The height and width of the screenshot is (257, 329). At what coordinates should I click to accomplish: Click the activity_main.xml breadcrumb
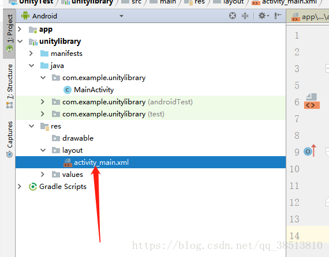coord(285,2)
